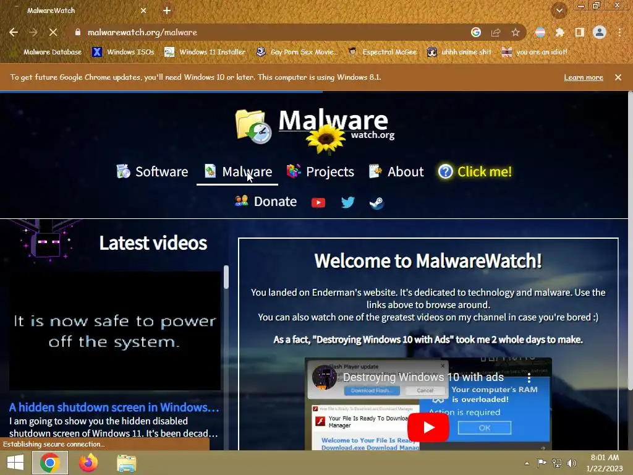Open the Twitter bird icon link
The width and height of the screenshot is (633, 475).
(347, 202)
